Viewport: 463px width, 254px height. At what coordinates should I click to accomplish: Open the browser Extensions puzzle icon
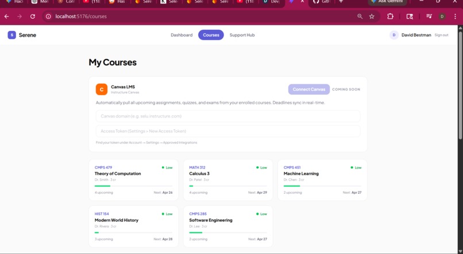[391, 17]
